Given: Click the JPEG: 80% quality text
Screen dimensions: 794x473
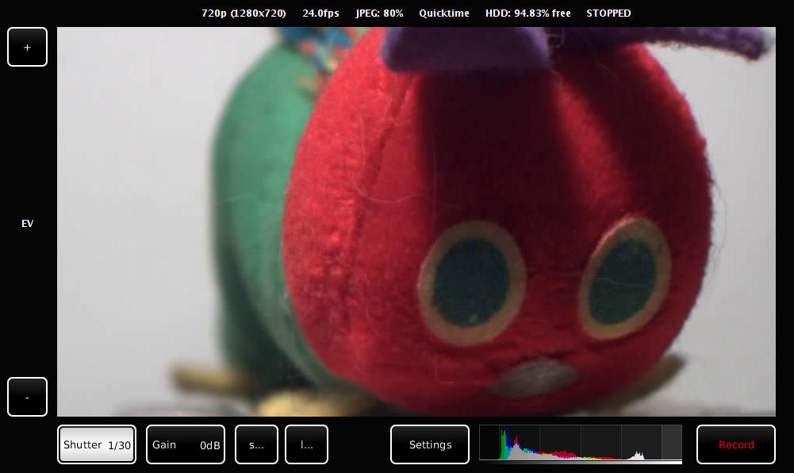Looking at the screenshot, I should [x=379, y=13].
